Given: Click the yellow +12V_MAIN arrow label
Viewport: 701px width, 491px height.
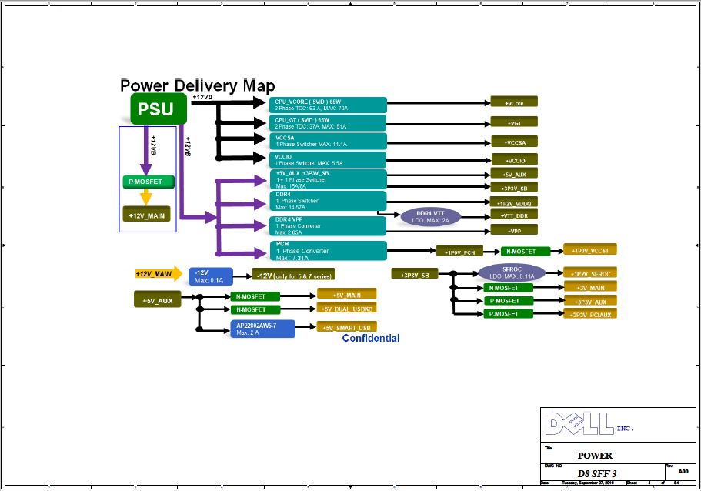Looking at the screenshot, I should click(x=159, y=273).
